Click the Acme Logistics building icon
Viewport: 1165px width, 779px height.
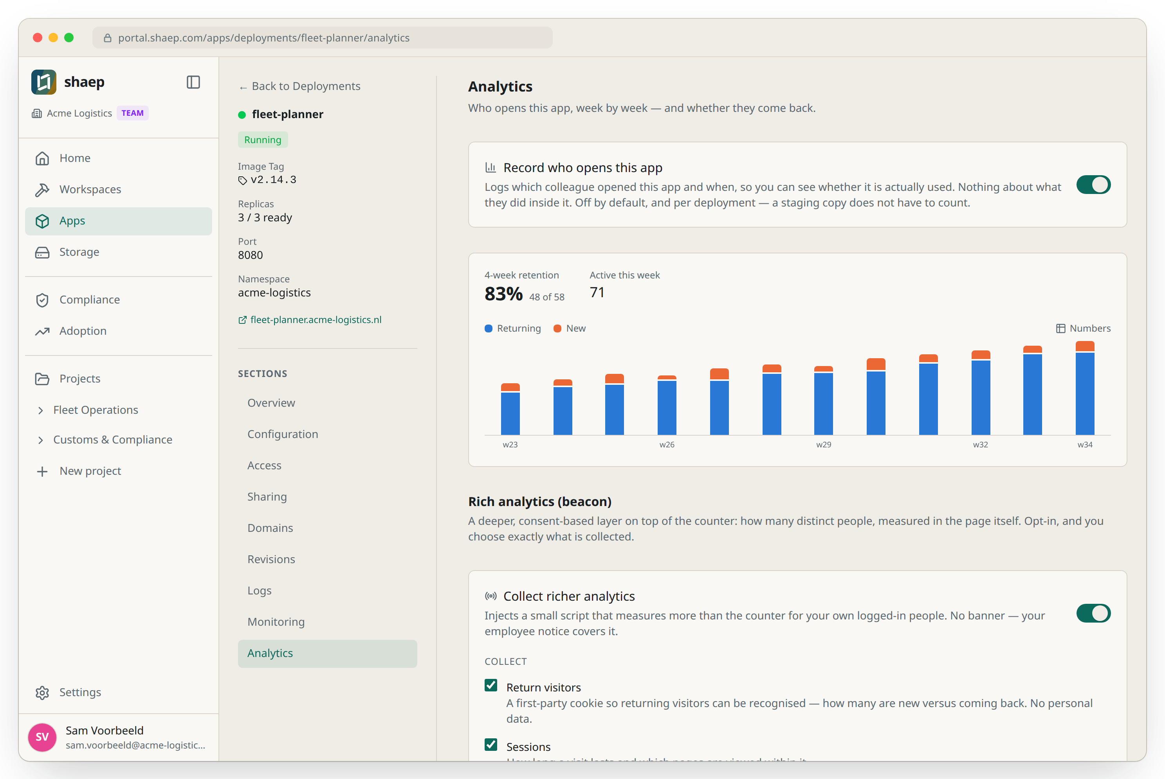[37, 113]
